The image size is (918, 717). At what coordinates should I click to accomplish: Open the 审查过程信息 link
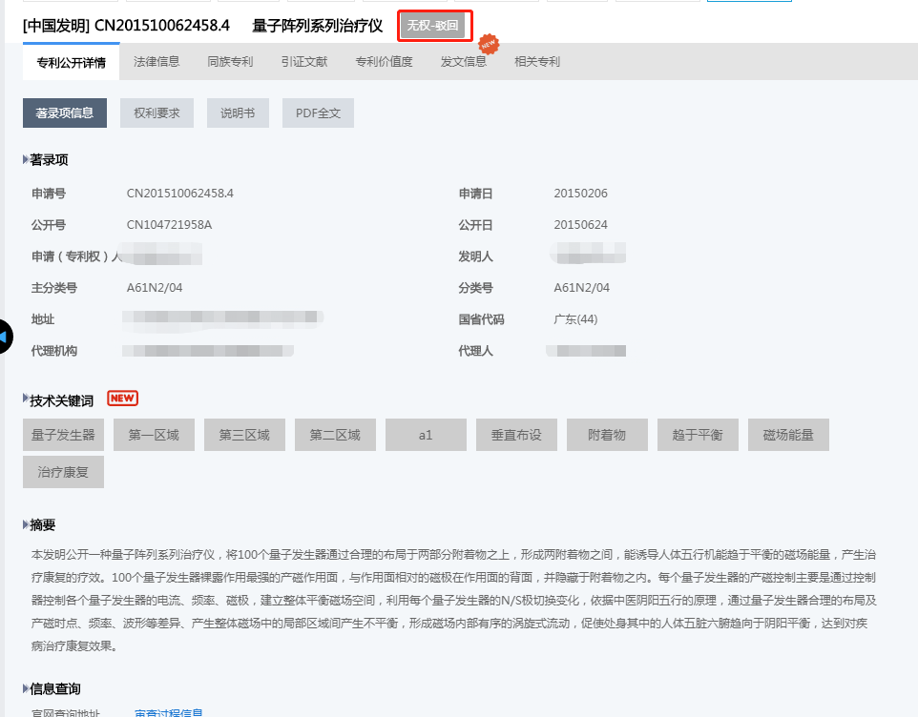point(167,713)
